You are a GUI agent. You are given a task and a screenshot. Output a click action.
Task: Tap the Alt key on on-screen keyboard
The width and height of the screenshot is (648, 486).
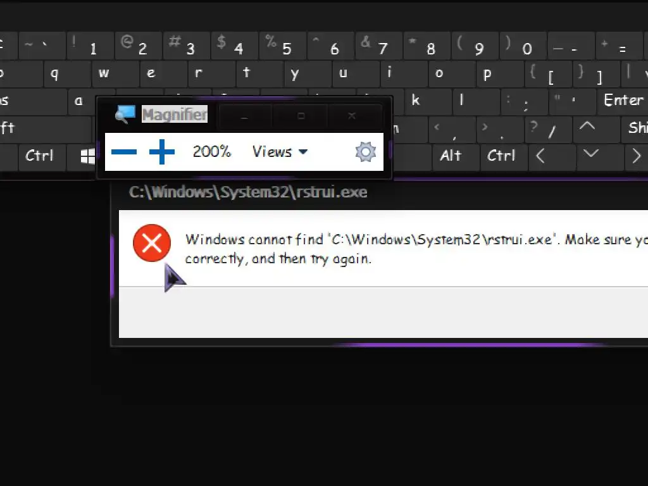click(x=456, y=157)
